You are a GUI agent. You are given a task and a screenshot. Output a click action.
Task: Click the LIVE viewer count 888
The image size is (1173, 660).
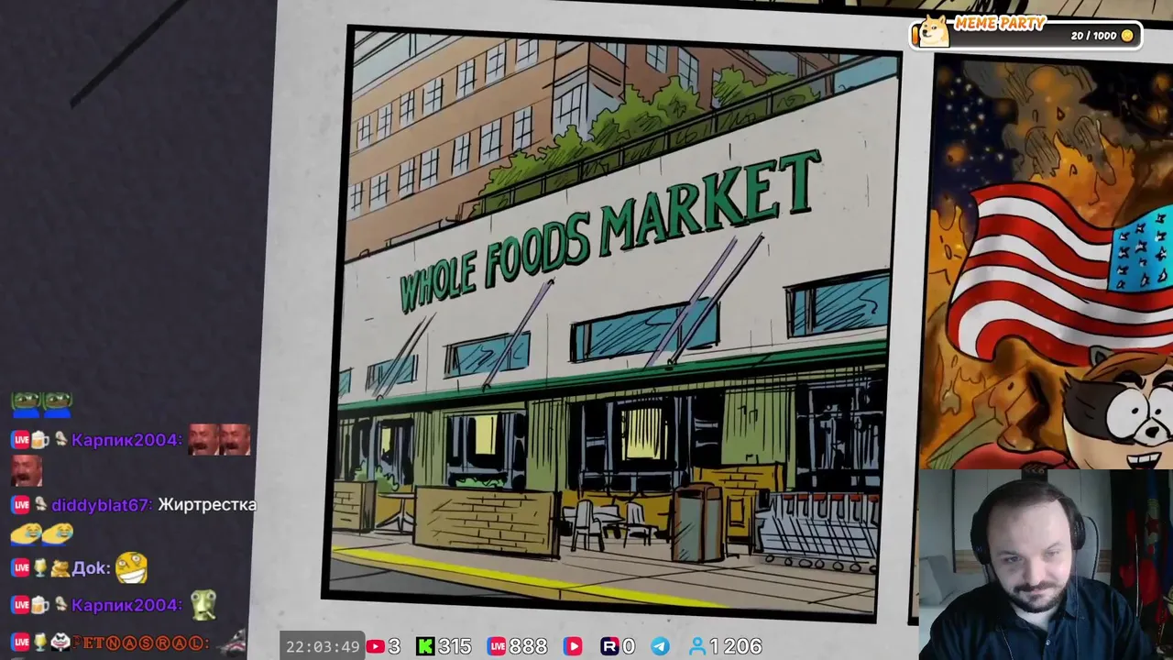[x=529, y=646]
